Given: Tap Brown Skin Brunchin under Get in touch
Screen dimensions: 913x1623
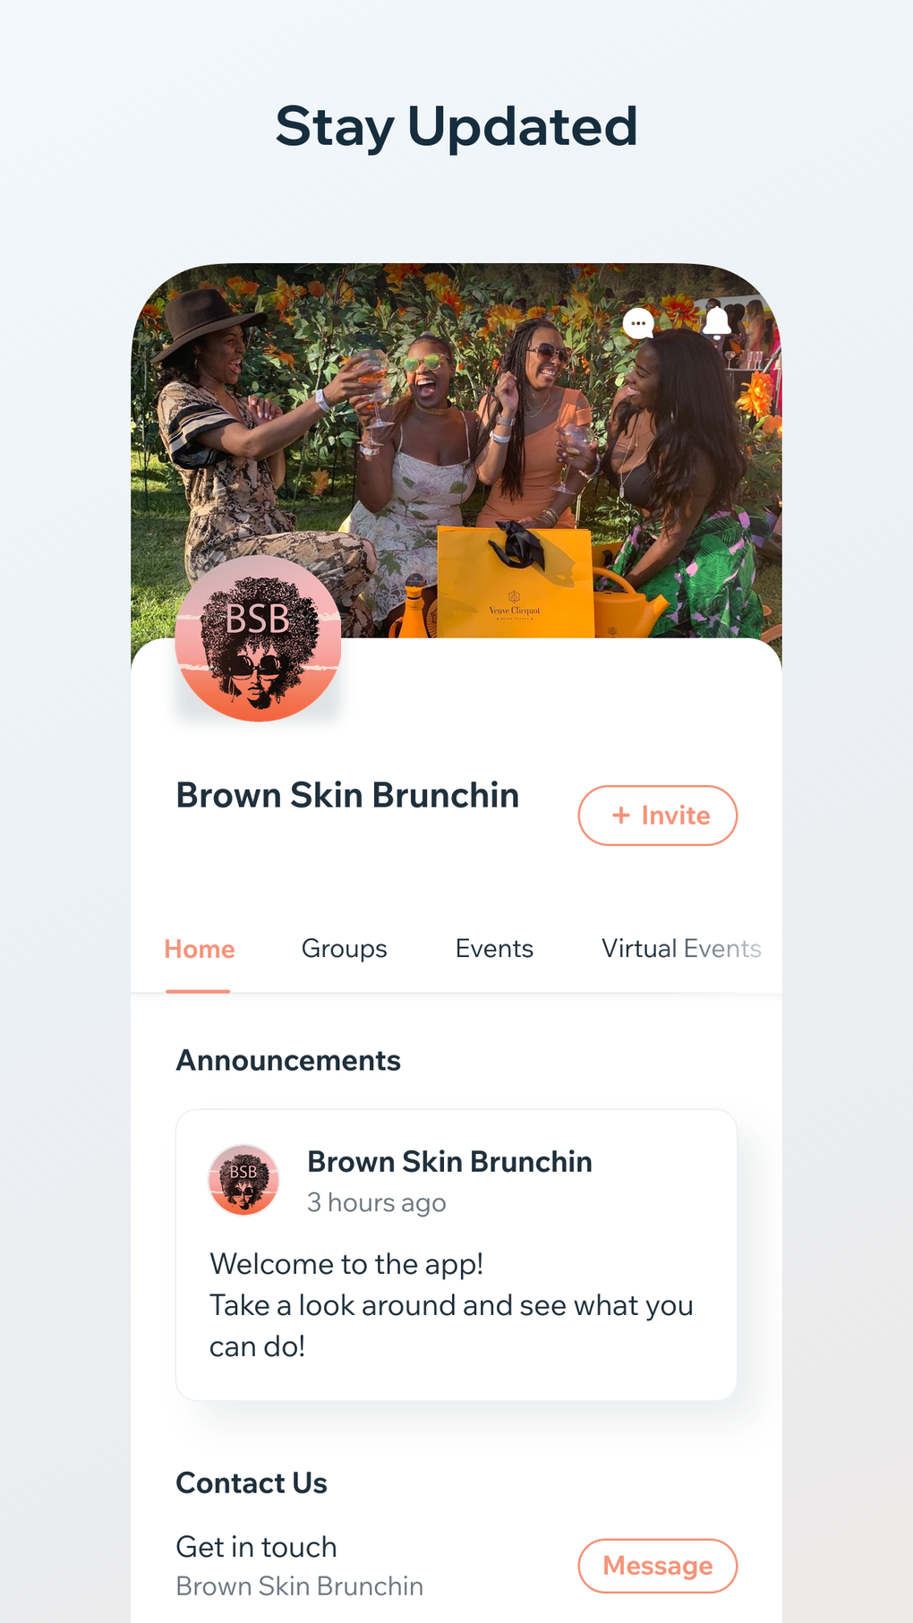Looking at the screenshot, I should (300, 1586).
